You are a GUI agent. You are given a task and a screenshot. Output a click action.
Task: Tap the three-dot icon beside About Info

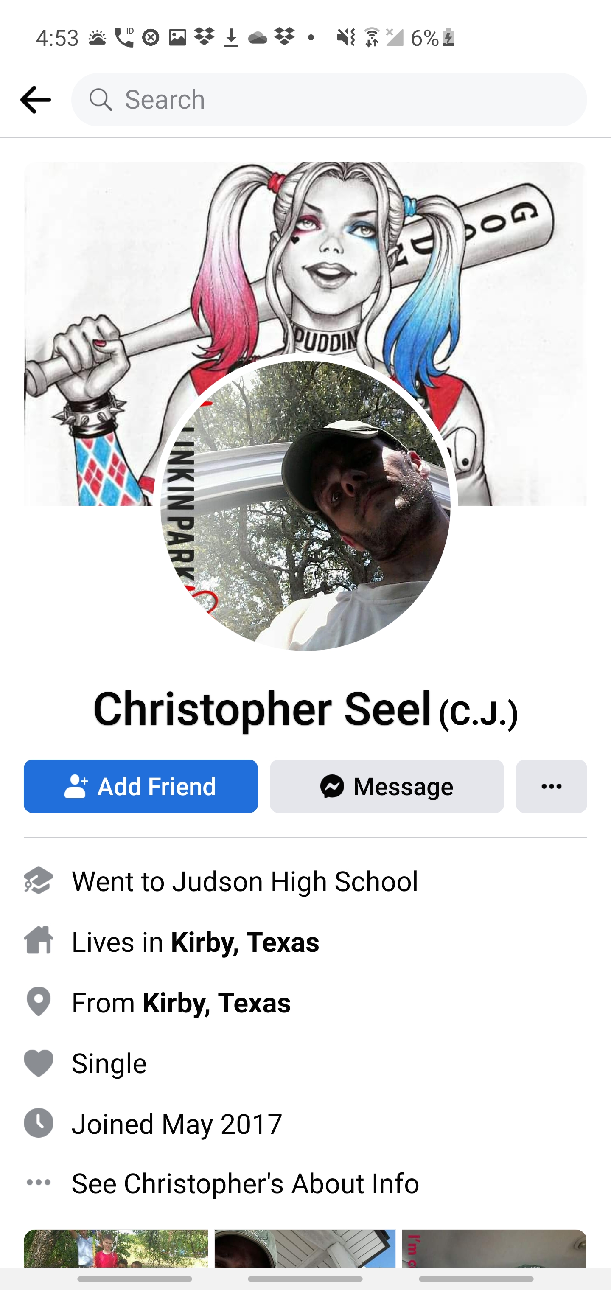coord(39,1182)
